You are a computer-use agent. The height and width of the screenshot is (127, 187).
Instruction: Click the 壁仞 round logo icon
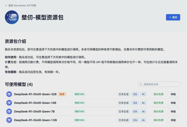point(12,17)
